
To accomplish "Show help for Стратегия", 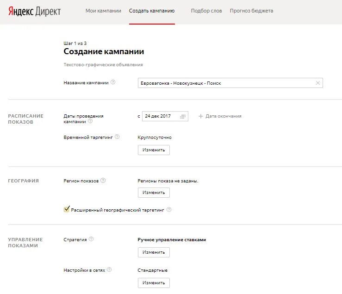I will 91,239.
